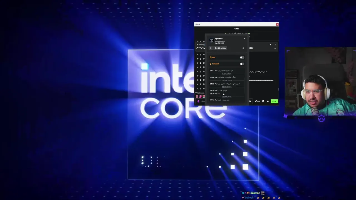The width and height of the screenshot is (356, 200).
Task: Enable the Timeout toggle
Action: [x=242, y=64]
